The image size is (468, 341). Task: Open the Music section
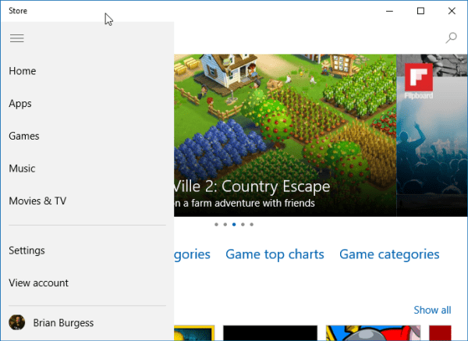[x=22, y=169]
